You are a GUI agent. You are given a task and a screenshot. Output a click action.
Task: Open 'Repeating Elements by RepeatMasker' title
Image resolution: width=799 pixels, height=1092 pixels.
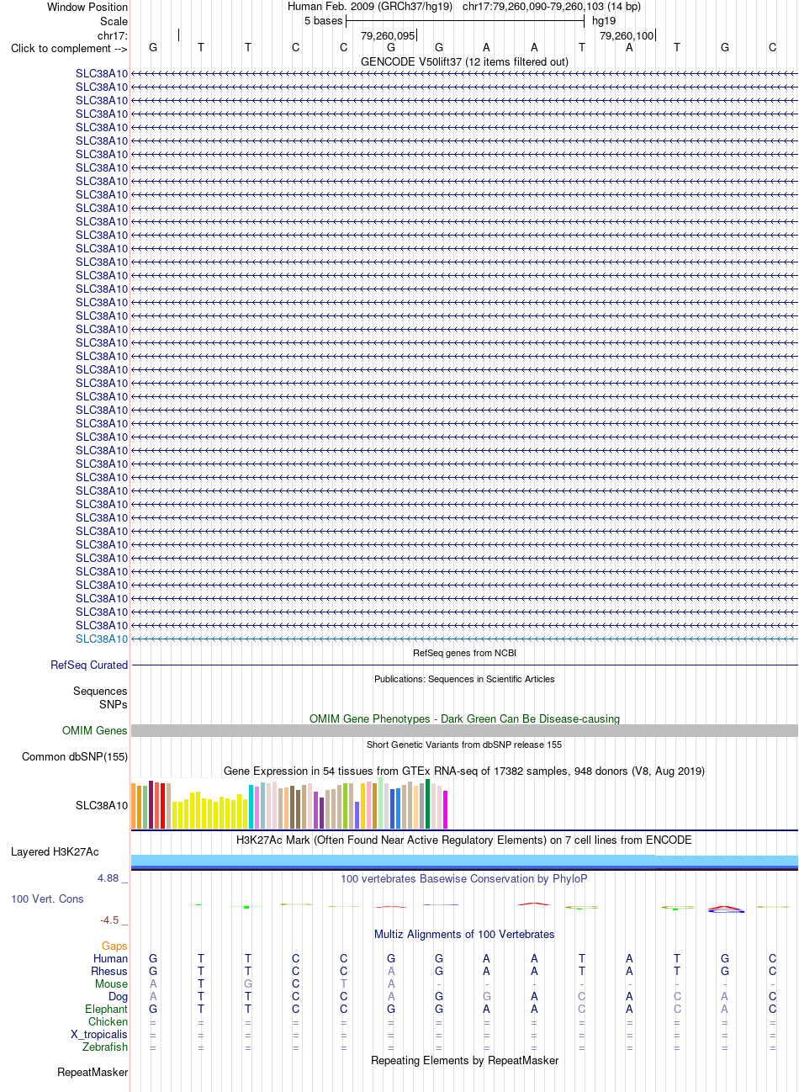(x=464, y=1060)
